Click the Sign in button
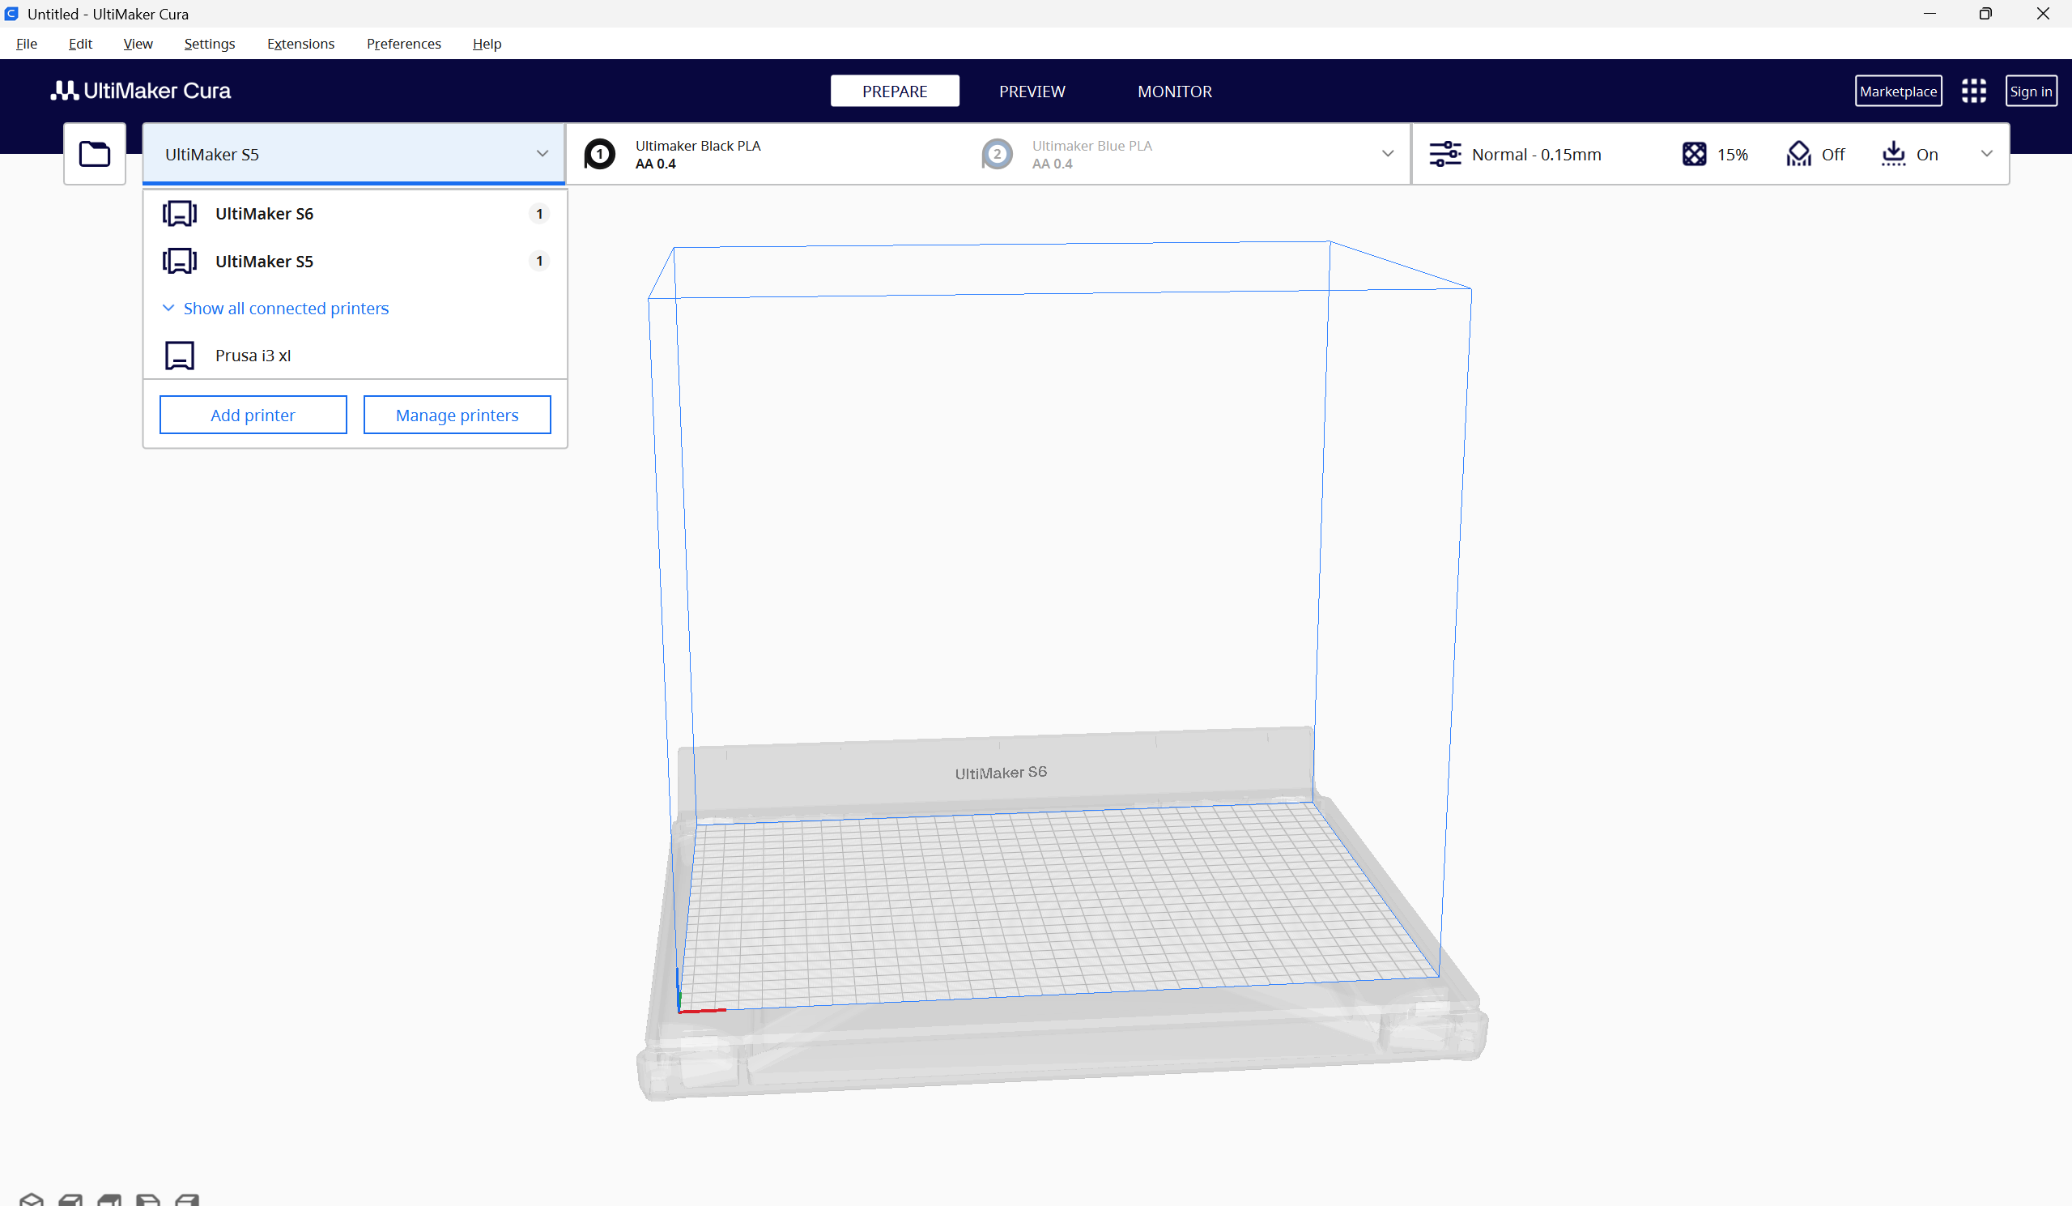Screen dimensions: 2072x1206 tap(2031, 92)
